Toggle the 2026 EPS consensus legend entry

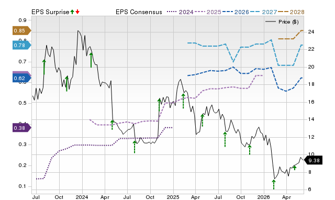(x=236, y=12)
